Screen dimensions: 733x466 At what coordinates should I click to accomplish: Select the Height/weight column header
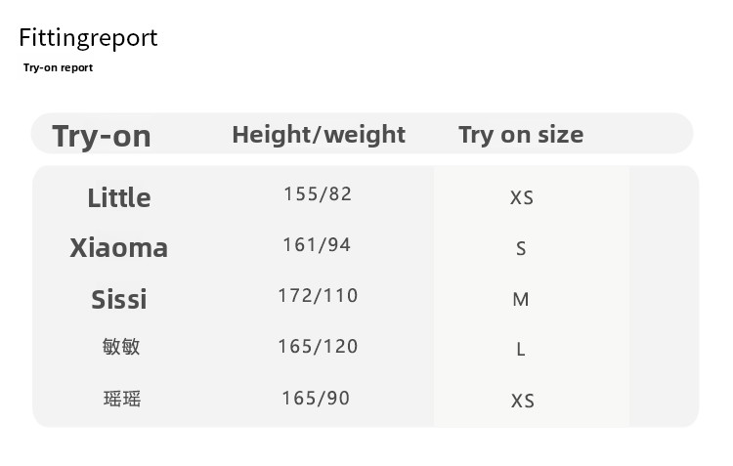[319, 134]
